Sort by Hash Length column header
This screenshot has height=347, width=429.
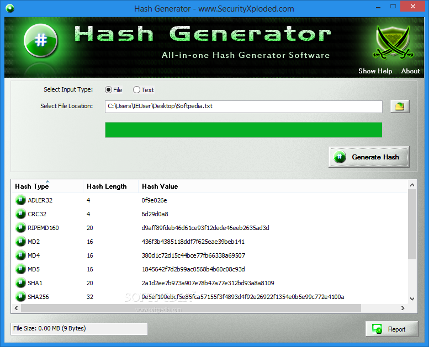[110, 186]
